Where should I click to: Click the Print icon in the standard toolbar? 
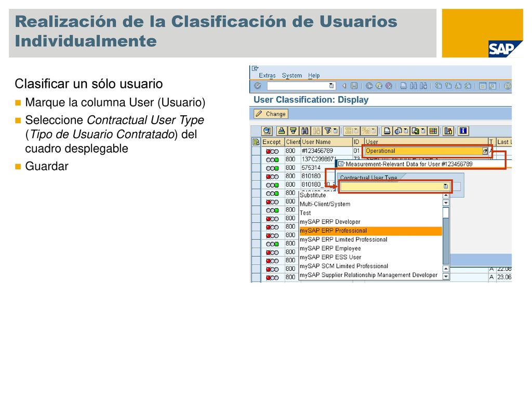tap(403, 86)
